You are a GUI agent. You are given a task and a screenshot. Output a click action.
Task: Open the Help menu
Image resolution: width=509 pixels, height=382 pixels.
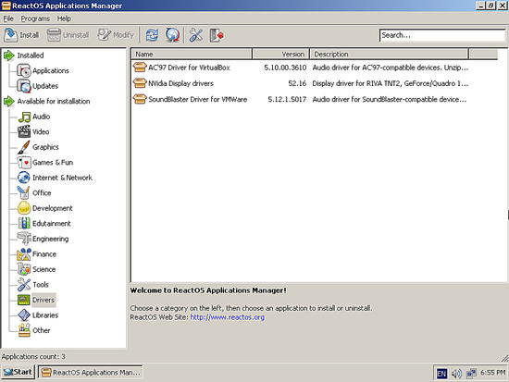[64, 18]
